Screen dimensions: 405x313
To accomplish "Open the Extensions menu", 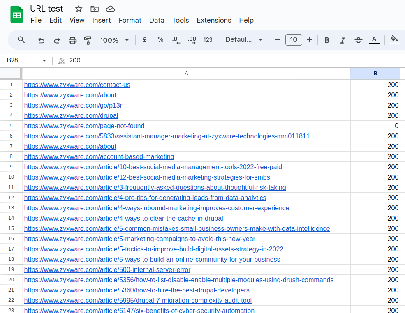I will tap(214, 20).
